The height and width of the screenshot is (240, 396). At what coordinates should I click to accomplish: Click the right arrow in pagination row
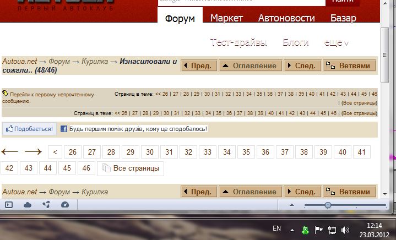pos(33,152)
